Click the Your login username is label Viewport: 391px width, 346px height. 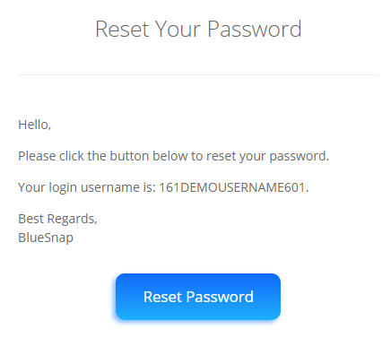point(87,187)
